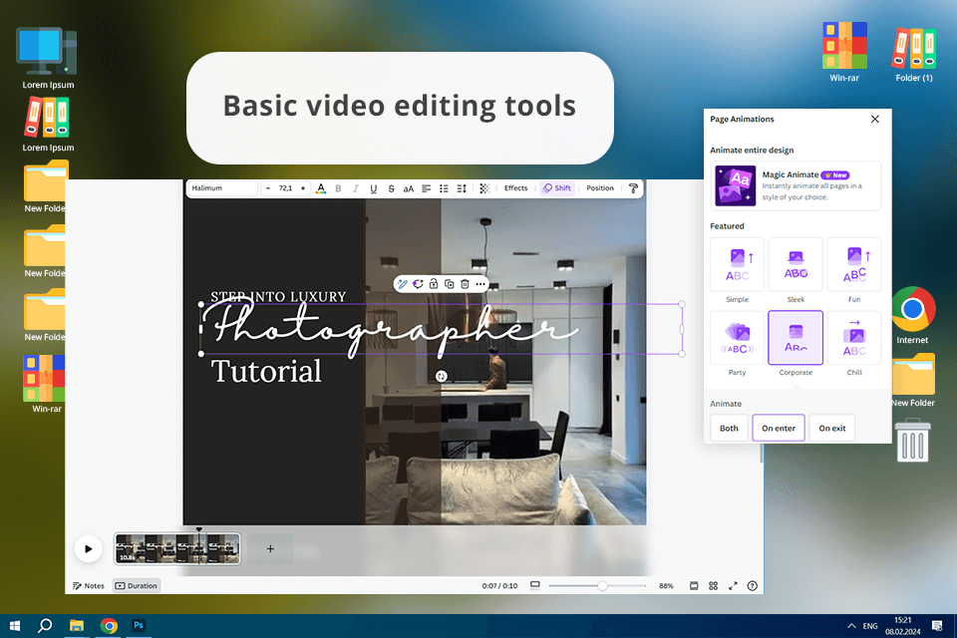The image size is (957, 638).
Task: Open taskbar search magnifier
Action: tap(45, 625)
